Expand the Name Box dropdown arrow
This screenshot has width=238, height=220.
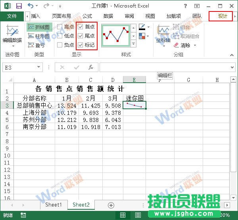tap(38, 68)
